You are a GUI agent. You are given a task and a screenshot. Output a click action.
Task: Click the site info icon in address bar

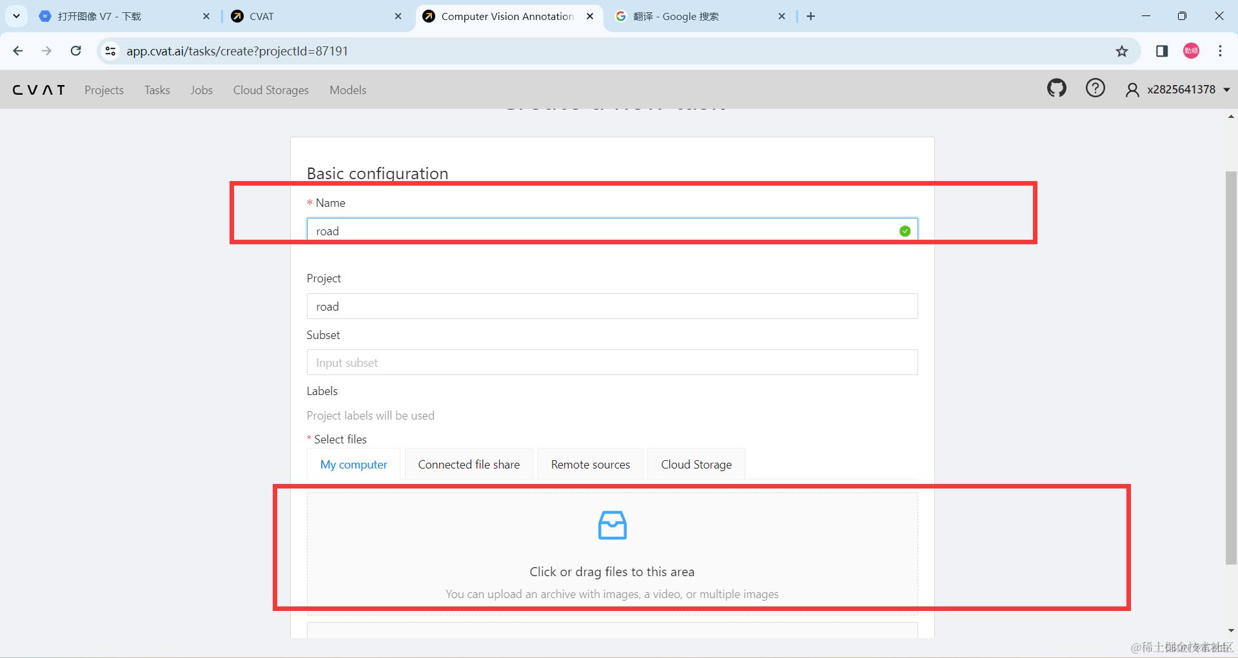tap(110, 51)
